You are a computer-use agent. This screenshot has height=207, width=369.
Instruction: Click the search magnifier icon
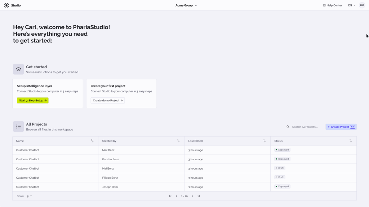coord(288,127)
